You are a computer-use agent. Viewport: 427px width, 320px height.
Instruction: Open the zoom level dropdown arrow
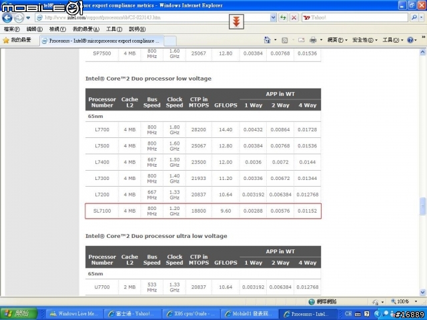[x=416, y=301]
